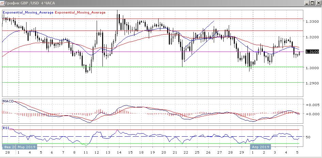Screen dimensions: 322x158
Task: Click the 'Мар 2019' month marker
Action: 27,147
